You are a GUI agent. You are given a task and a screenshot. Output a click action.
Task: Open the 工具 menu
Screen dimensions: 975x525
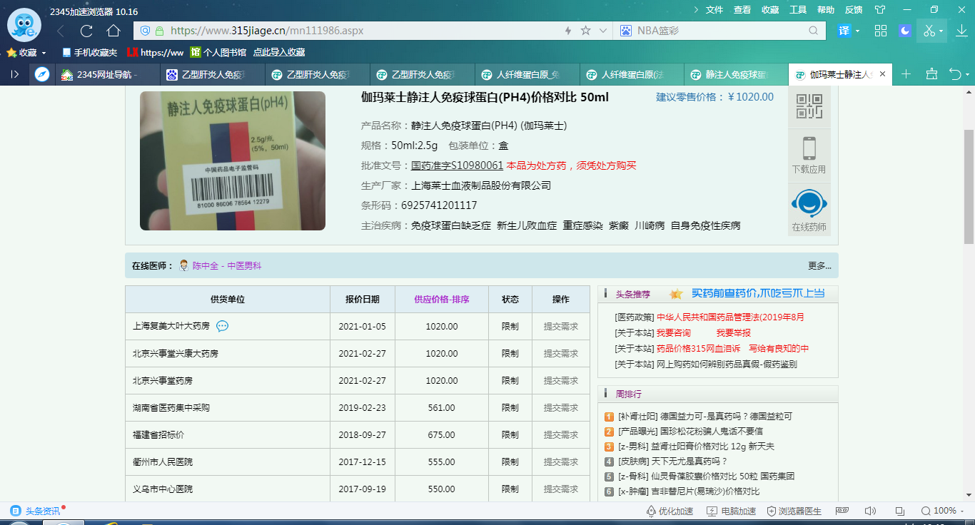(x=798, y=10)
